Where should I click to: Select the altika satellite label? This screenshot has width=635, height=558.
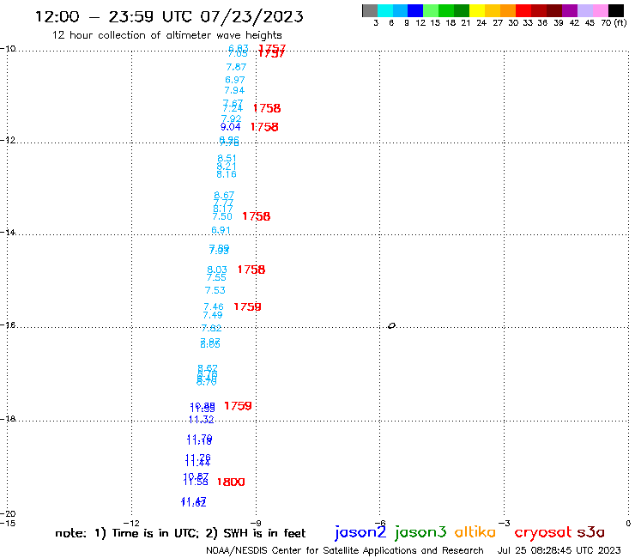point(475,531)
